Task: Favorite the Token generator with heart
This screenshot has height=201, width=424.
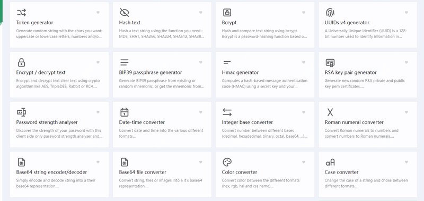Action: coord(98,12)
